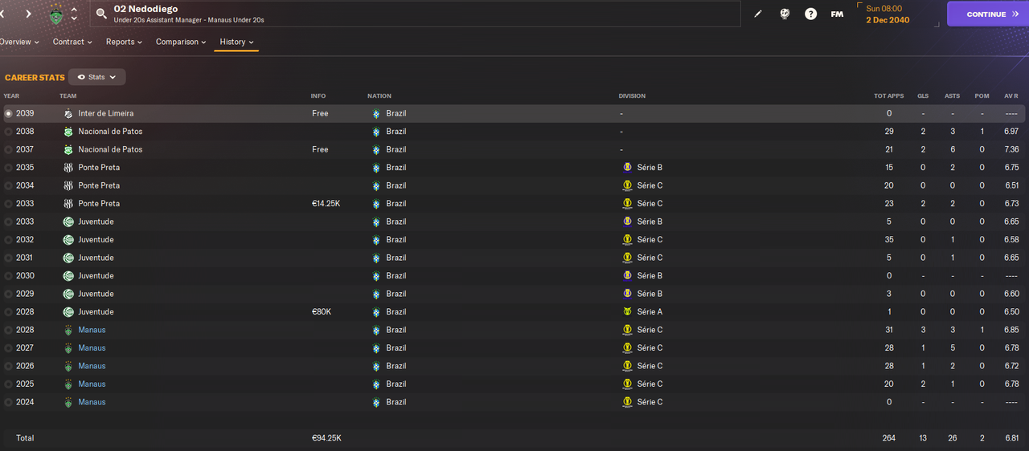Open Manaus link in the 2028 row
This screenshot has height=451, width=1029.
coord(92,330)
